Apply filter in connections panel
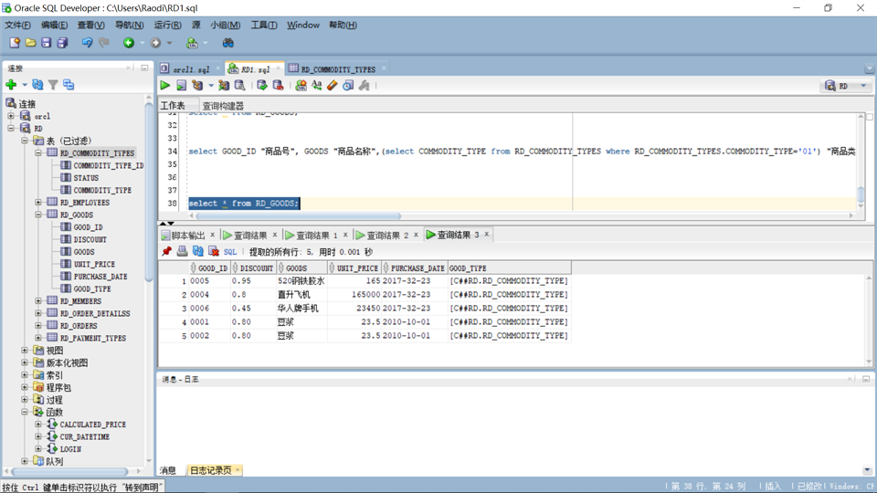 53,84
